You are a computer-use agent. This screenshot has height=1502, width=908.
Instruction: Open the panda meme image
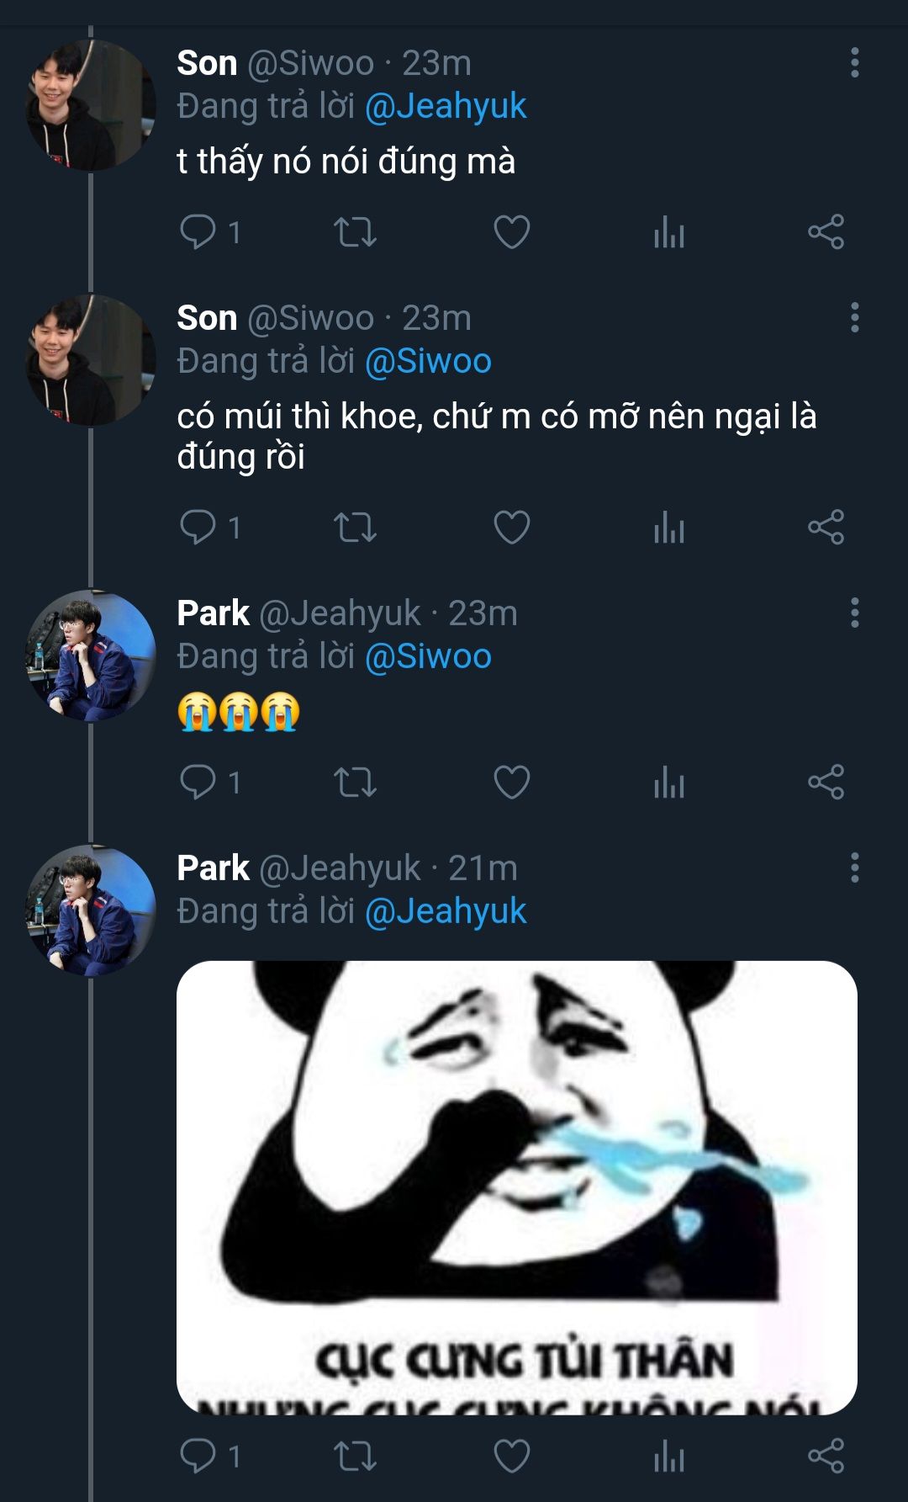click(516, 1186)
